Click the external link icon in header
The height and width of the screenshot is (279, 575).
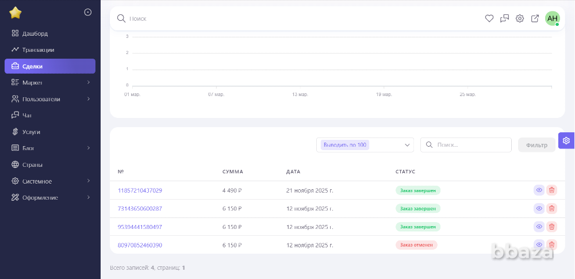(x=535, y=18)
